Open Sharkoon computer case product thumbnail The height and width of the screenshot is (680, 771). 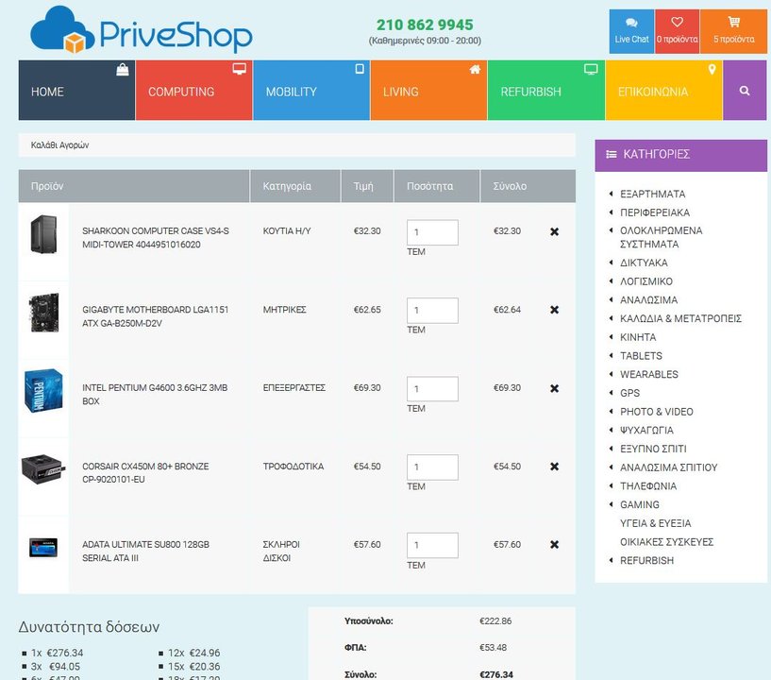point(43,234)
